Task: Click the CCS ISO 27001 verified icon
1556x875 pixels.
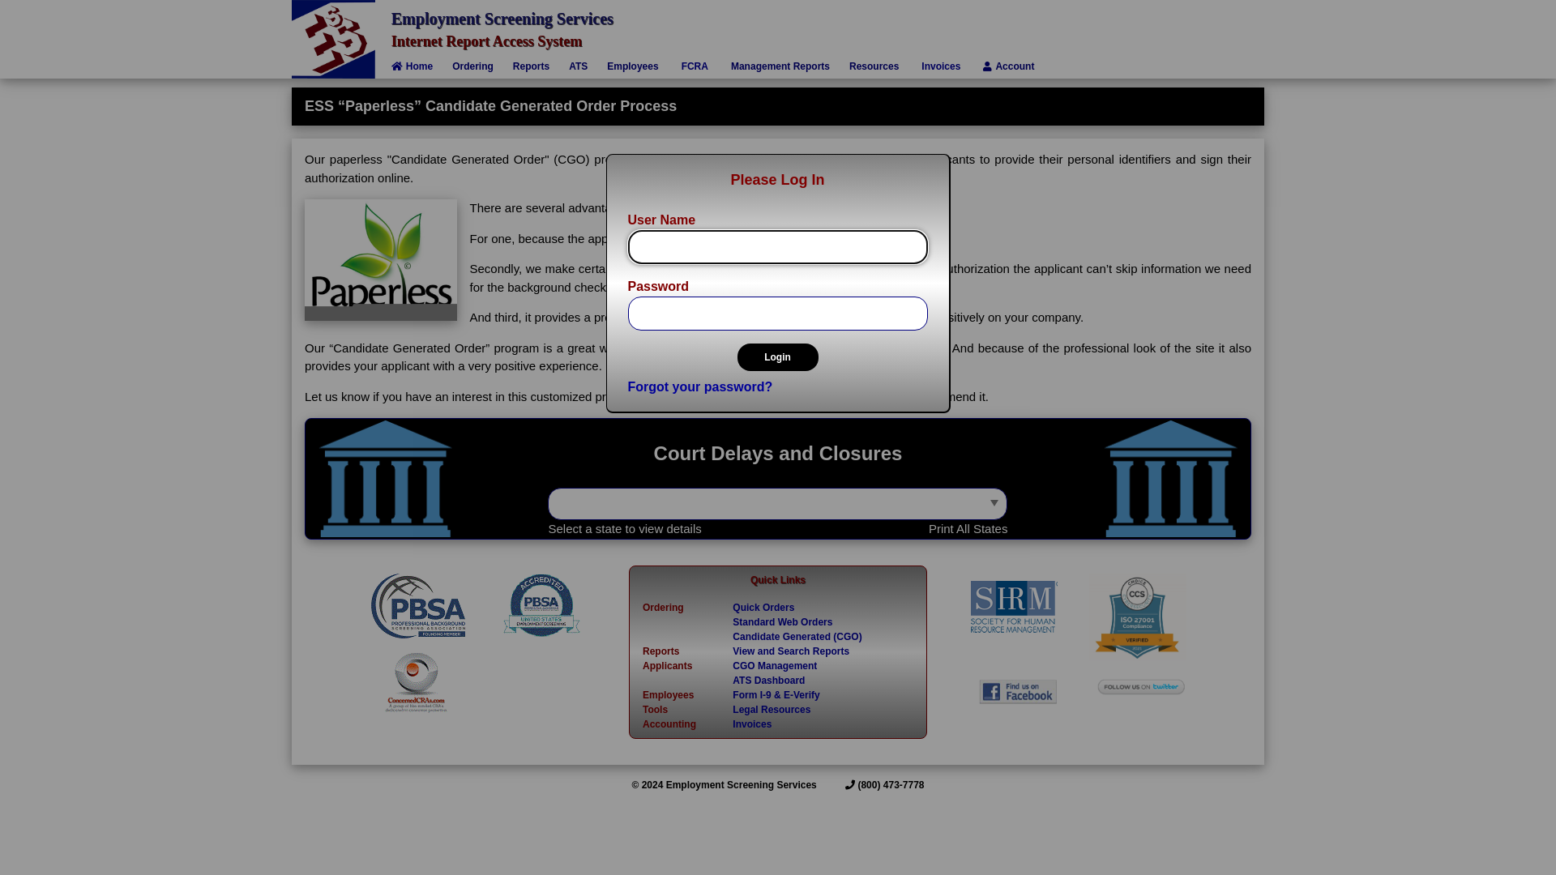Action: (x=1136, y=617)
